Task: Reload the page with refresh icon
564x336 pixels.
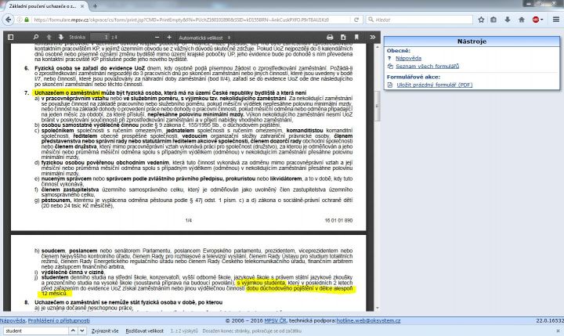Action: [356, 20]
